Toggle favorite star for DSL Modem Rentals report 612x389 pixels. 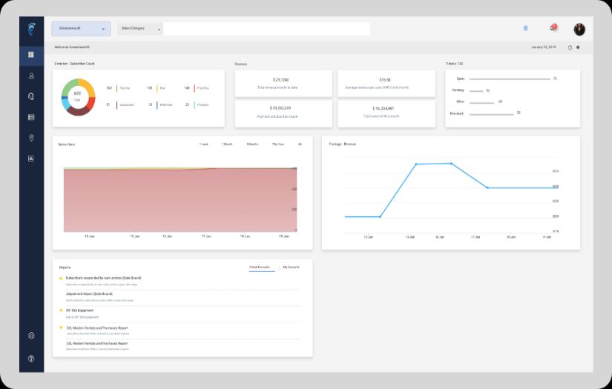61,328
